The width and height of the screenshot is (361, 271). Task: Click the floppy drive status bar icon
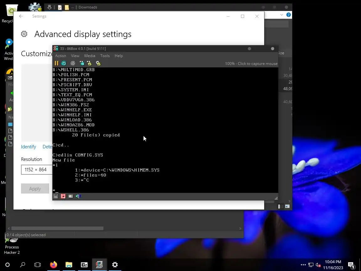[56, 196]
